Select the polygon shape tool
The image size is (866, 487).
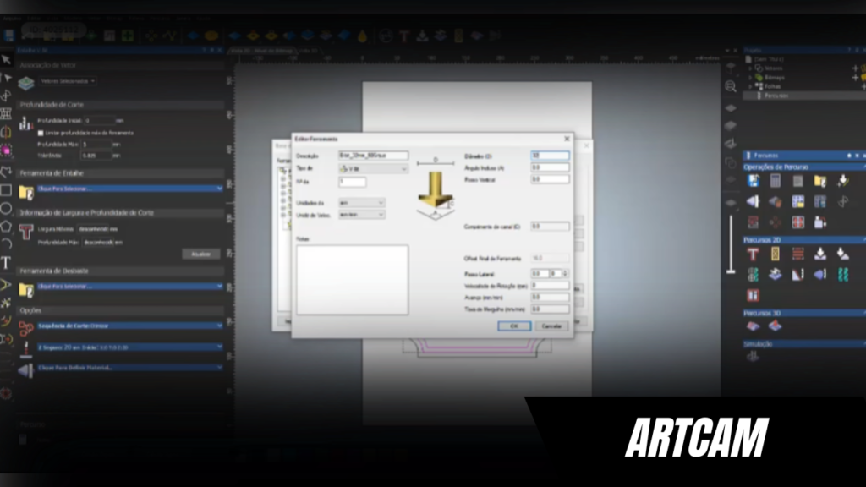[x=6, y=227]
